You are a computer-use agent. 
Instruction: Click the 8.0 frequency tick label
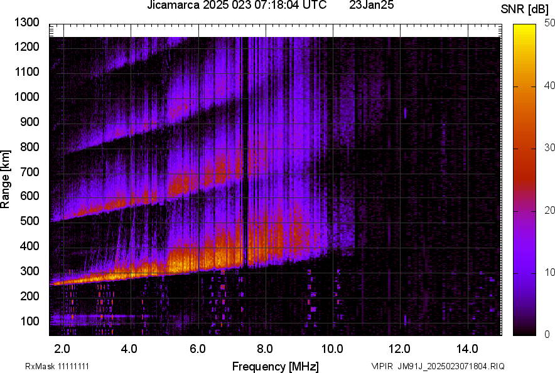coord(265,349)
